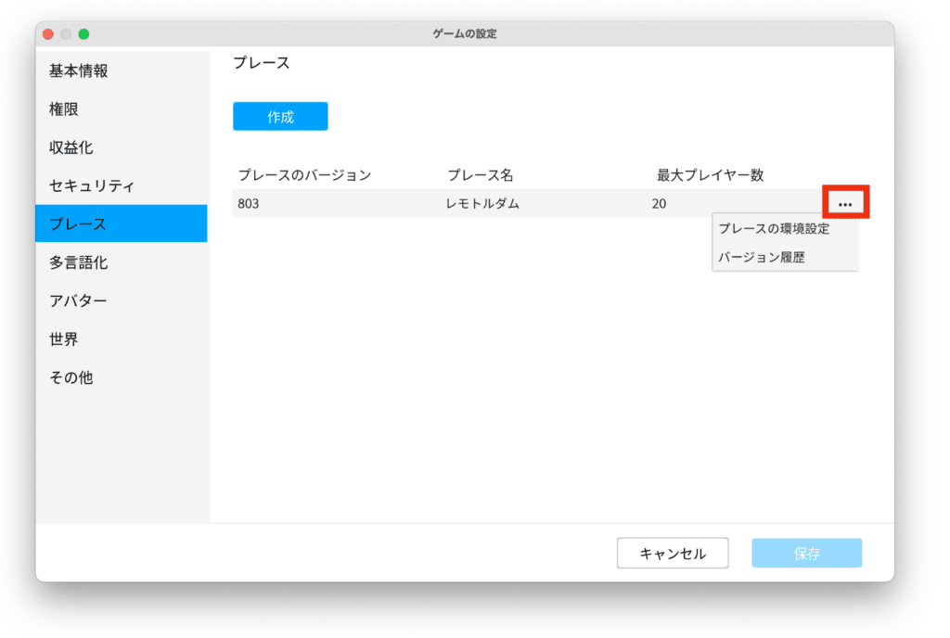Open the 基本情報 section
The height and width of the screenshot is (638, 950).
click(79, 70)
